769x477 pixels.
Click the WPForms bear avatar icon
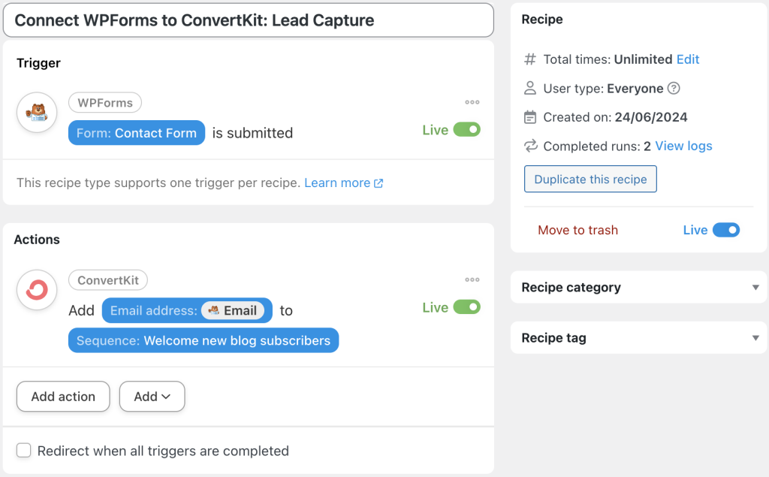(37, 113)
